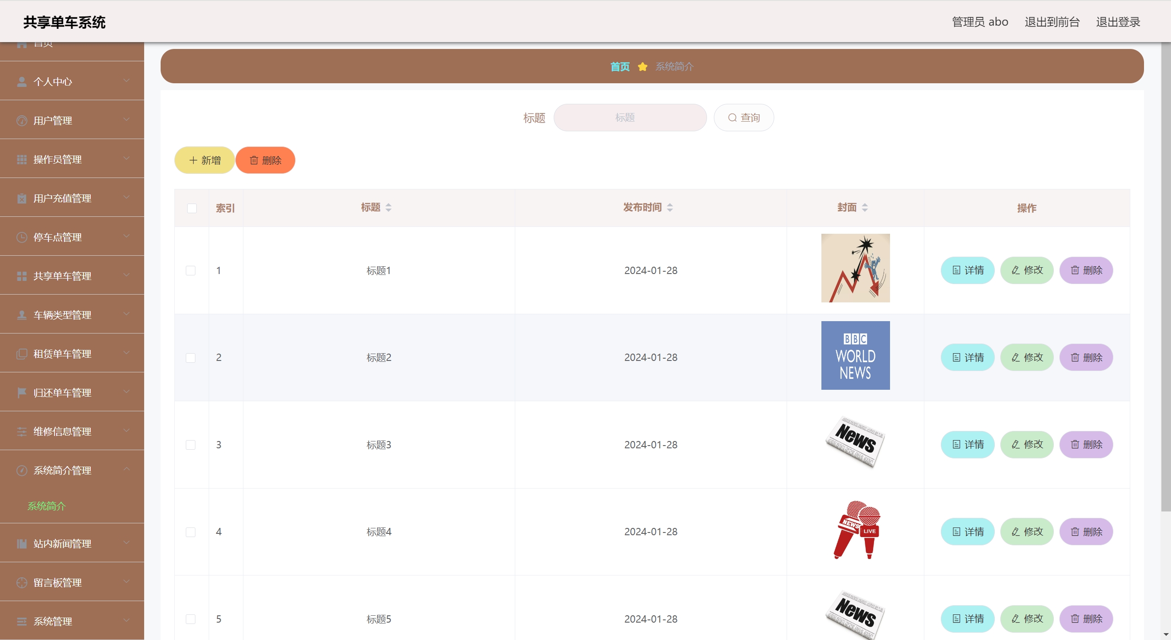Image resolution: width=1171 pixels, height=640 pixels.
Task: Click the clock icon beside 停车点管理
Action: click(x=22, y=237)
